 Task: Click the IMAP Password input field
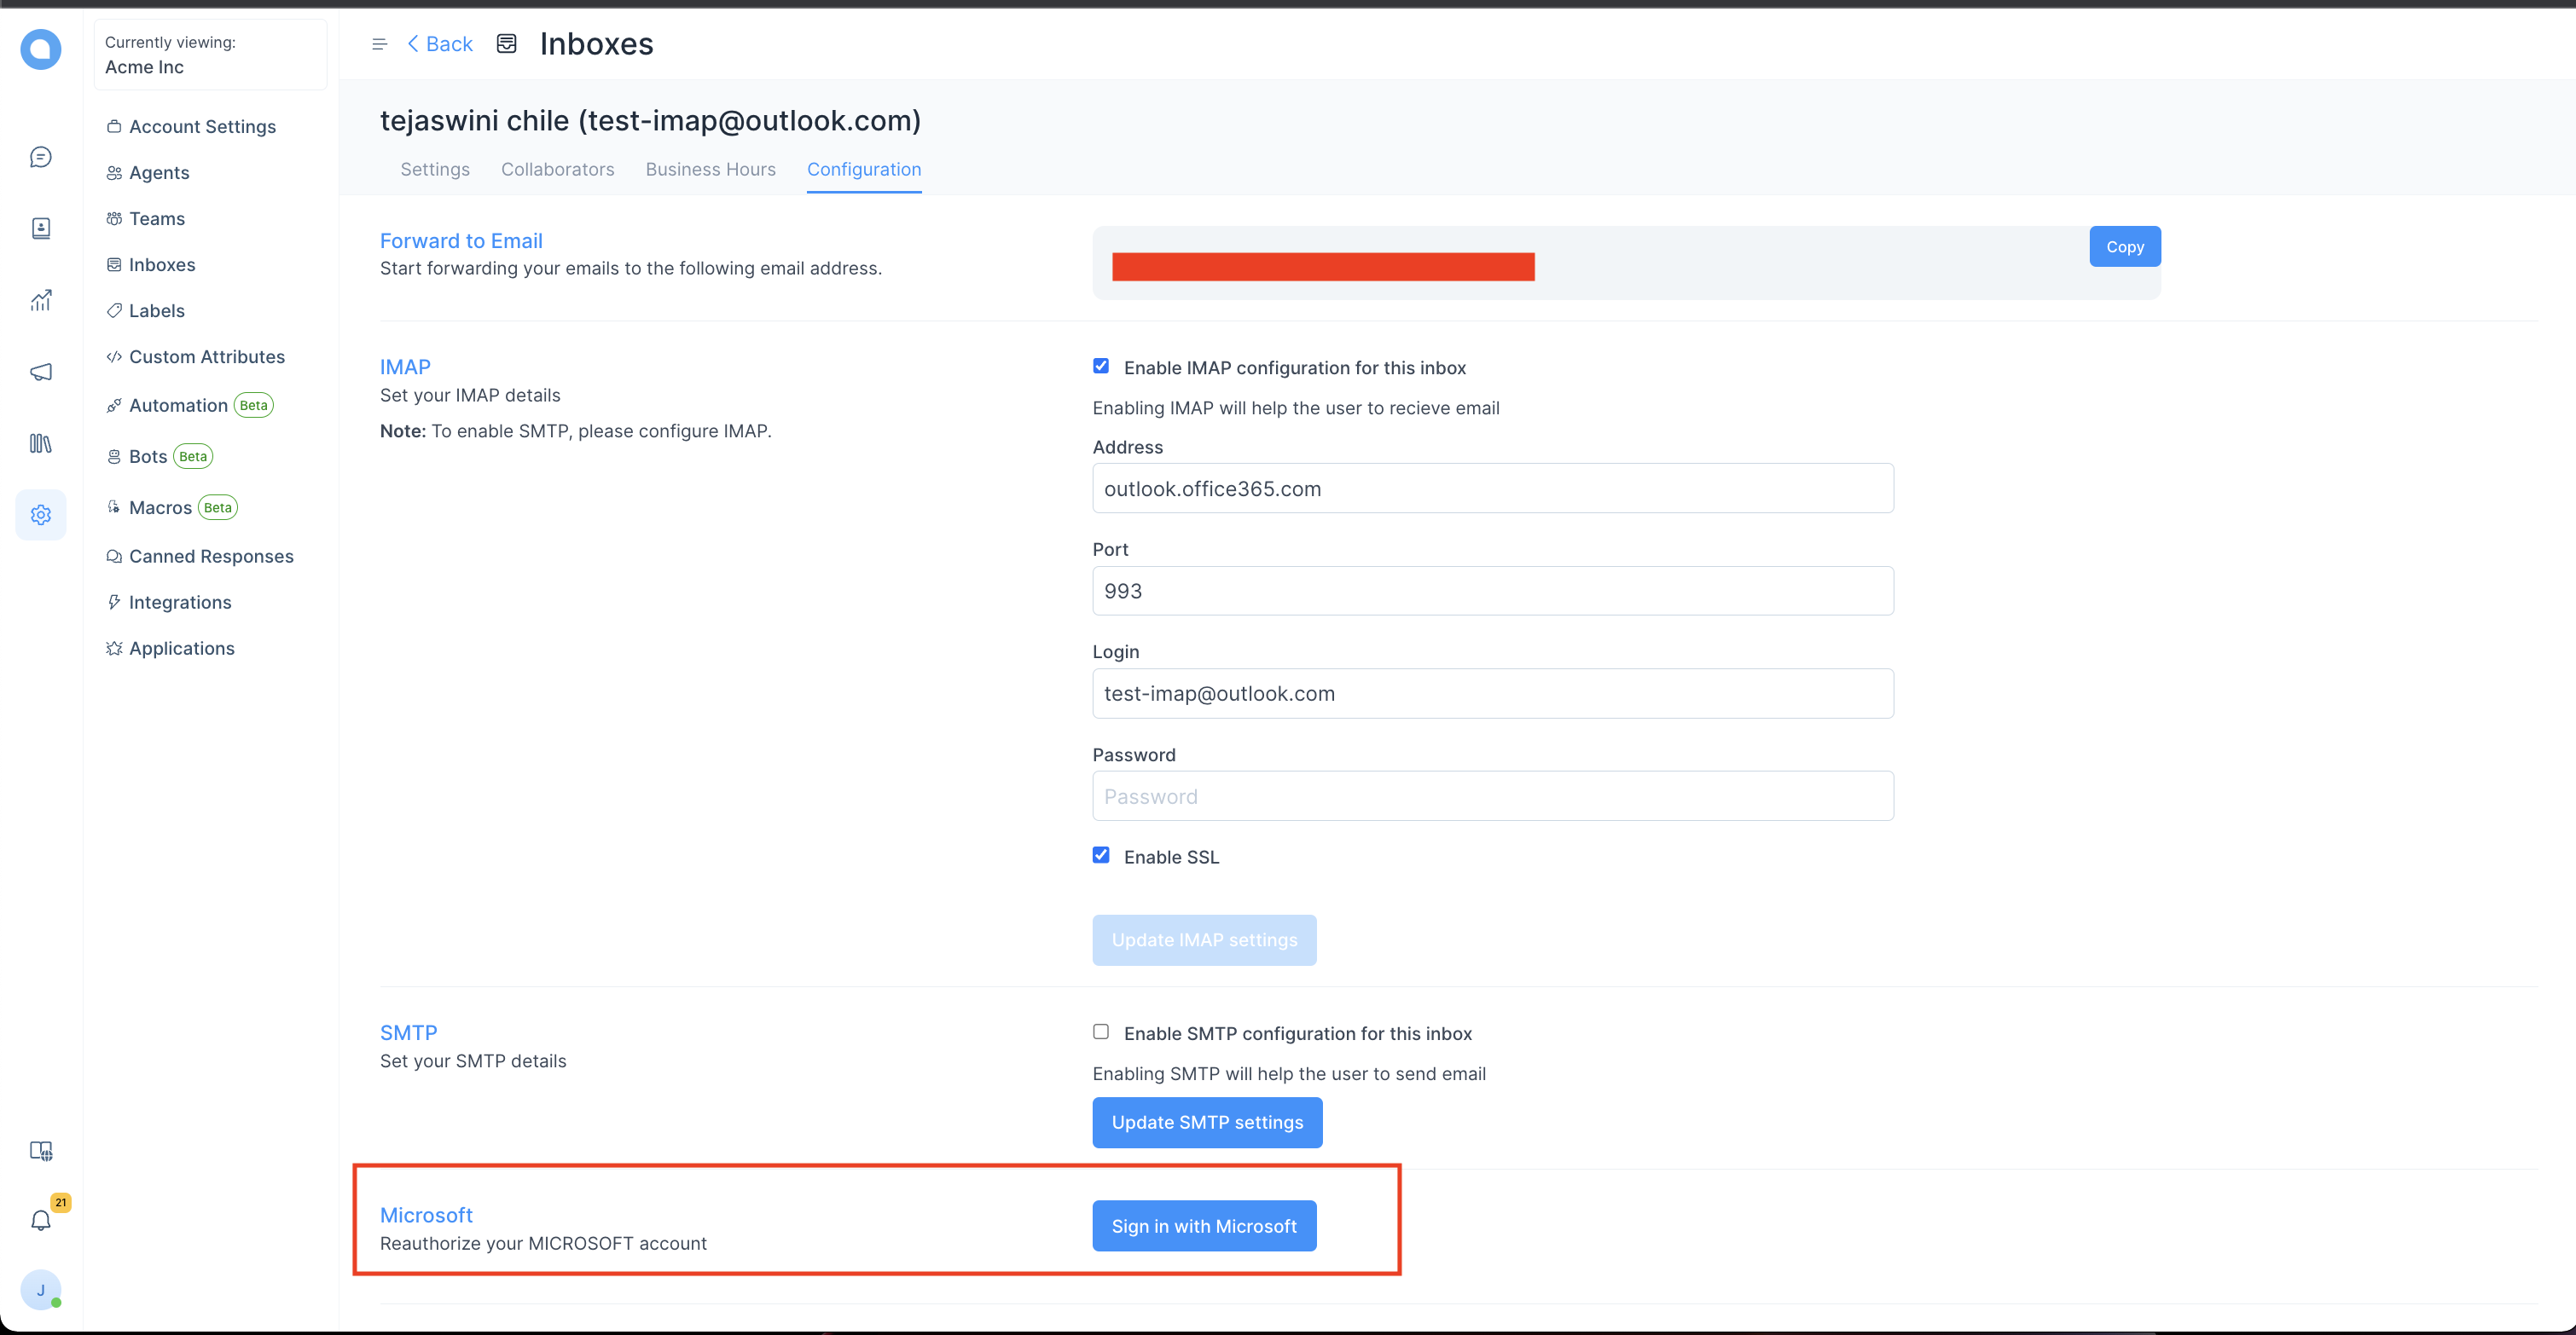coord(1492,796)
